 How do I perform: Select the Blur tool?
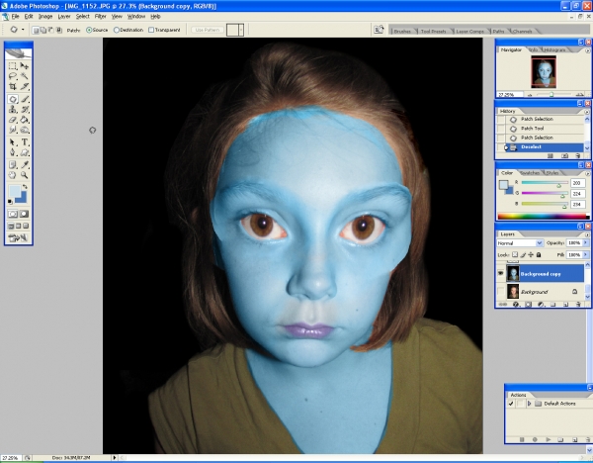pyautogui.click(x=13, y=130)
